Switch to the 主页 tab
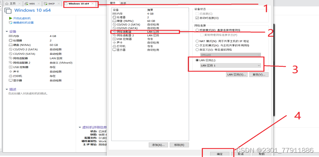The height and width of the screenshot is (157, 319). 13,4
